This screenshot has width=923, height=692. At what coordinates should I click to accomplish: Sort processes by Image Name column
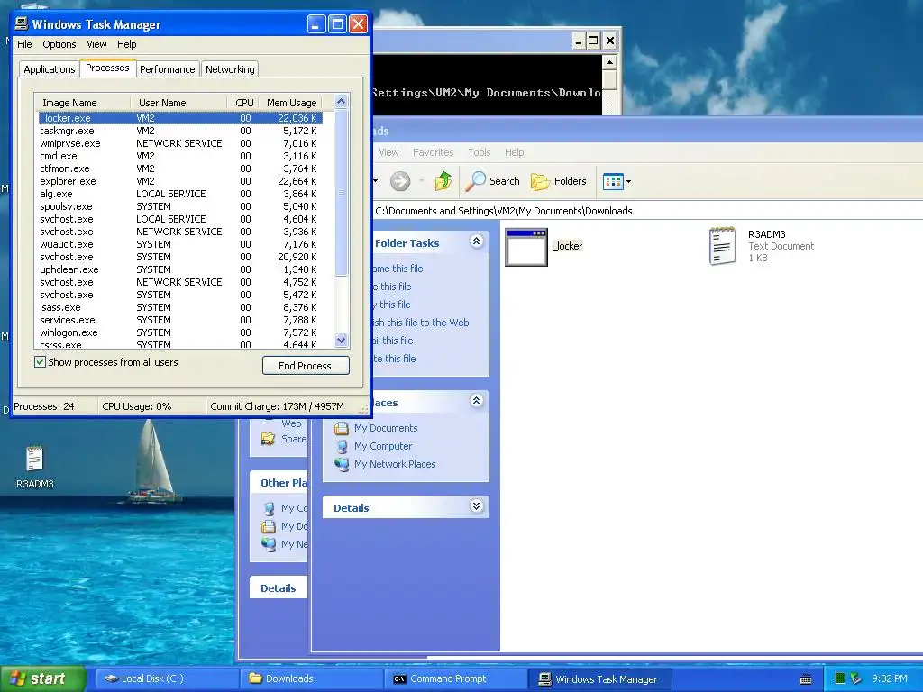83,103
